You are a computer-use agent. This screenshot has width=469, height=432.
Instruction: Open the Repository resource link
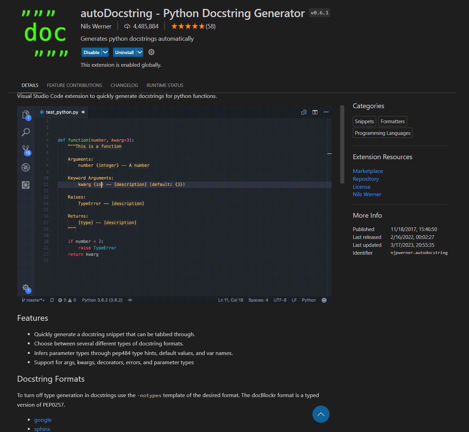tap(366, 179)
